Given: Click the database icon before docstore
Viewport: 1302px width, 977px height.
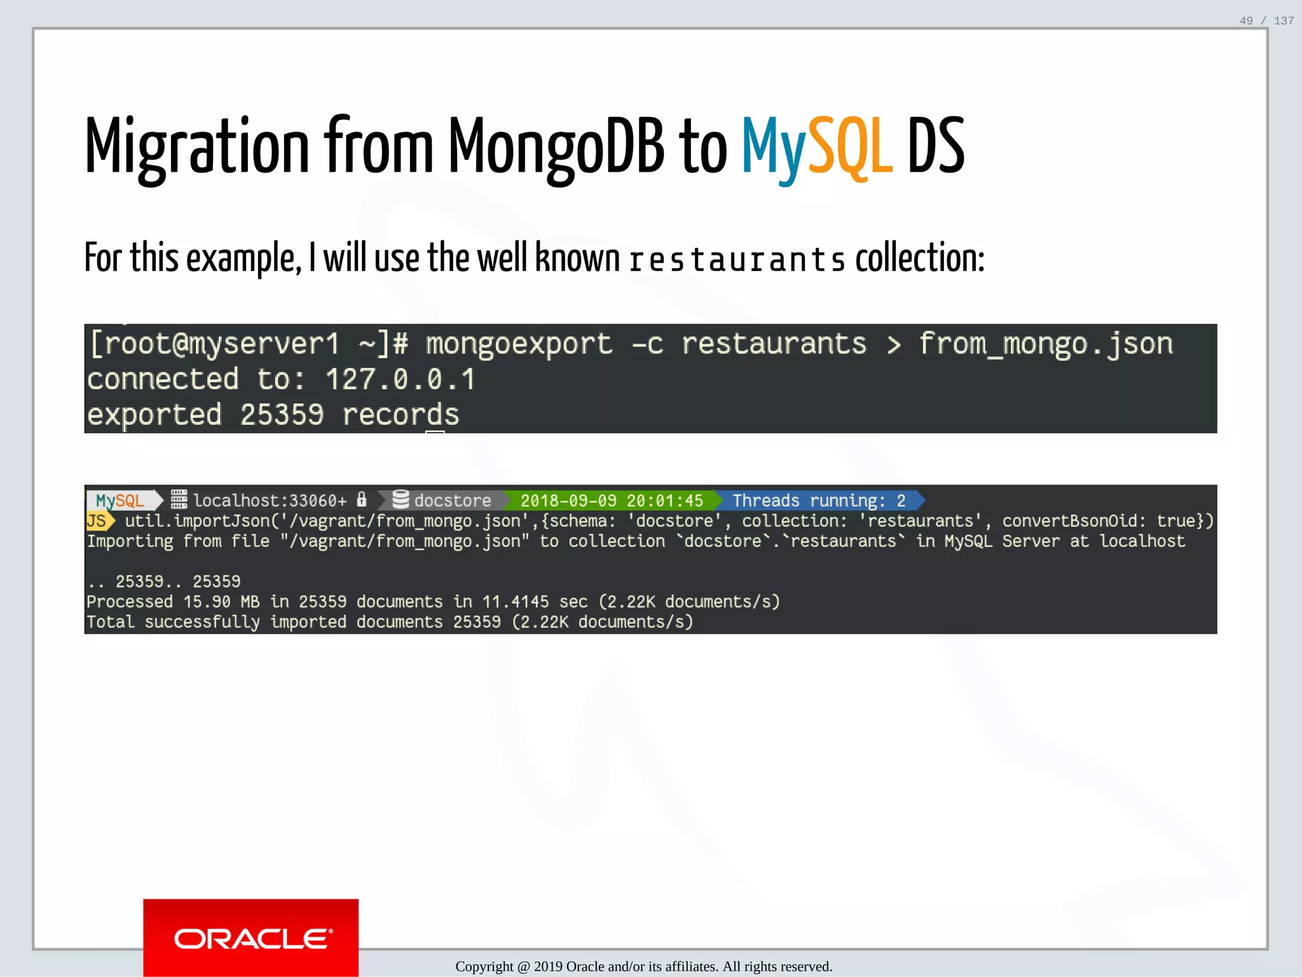Looking at the screenshot, I should (401, 500).
